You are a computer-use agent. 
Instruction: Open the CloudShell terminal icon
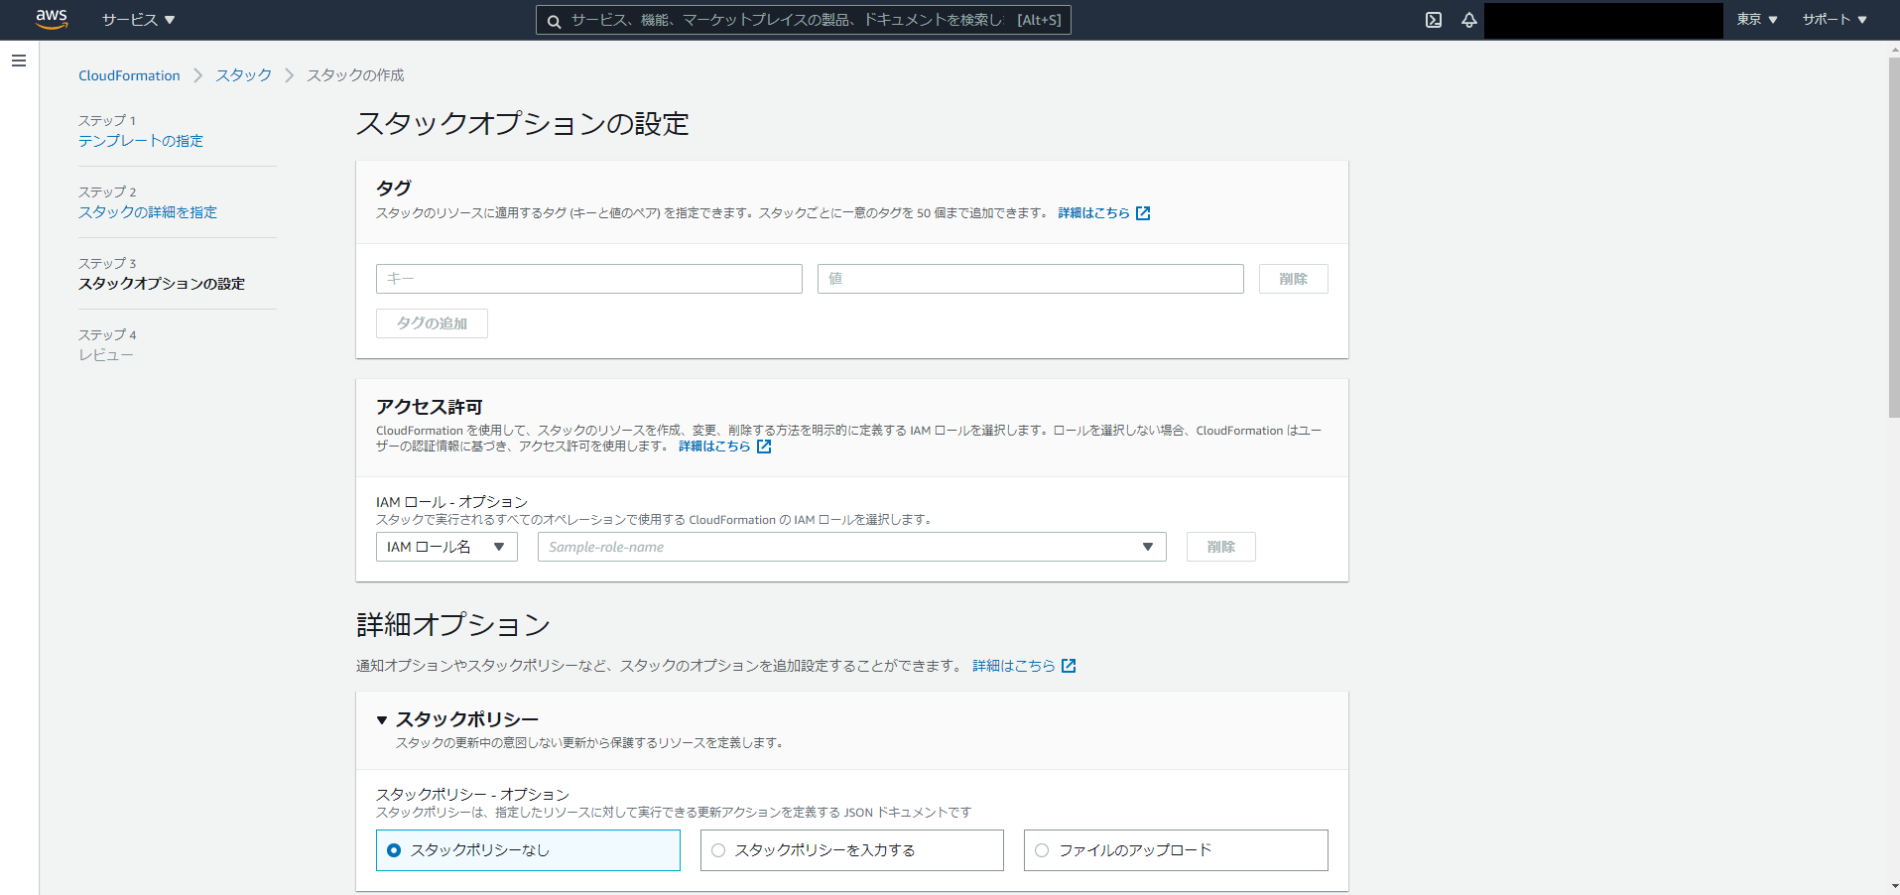click(1433, 20)
